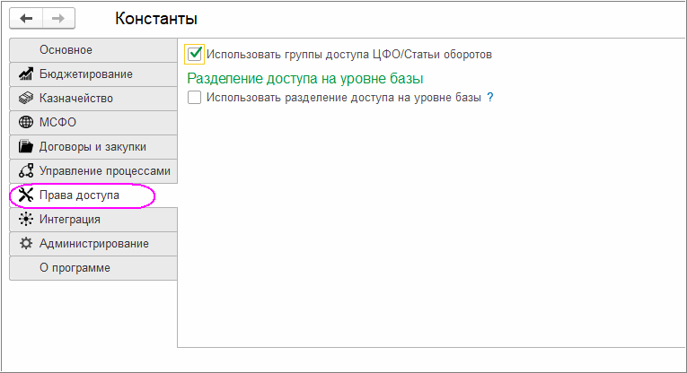The width and height of the screenshot is (687, 373).
Task: Open the Интеграция tab label
Action: (x=70, y=220)
